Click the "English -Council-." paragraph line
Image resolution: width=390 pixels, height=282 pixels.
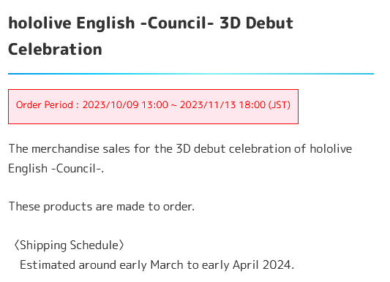(56, 169)
